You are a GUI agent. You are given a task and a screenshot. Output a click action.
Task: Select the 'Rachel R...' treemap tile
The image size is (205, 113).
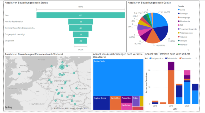coord(115,103)
